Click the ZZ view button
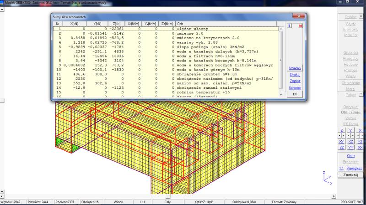Screen dimensions: 366x205 tap(341, 147)
